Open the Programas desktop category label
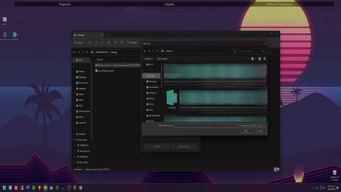This screenshot has height=192, width=341. (64, 4)
